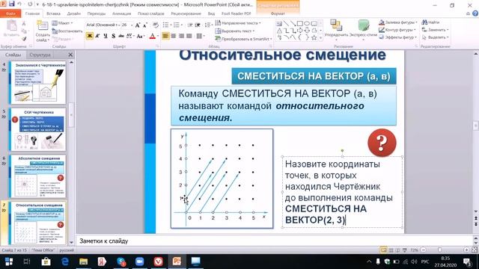Switch to Animation (Анимация) tab
The width and height of the screenshot is (479, 269).
point(121,13)
